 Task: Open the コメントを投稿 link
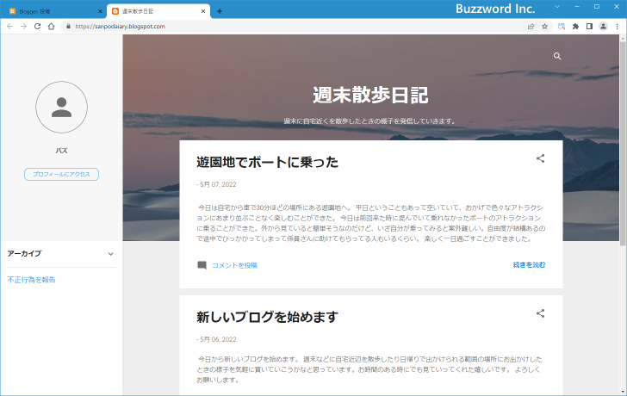tap(234, 265)
